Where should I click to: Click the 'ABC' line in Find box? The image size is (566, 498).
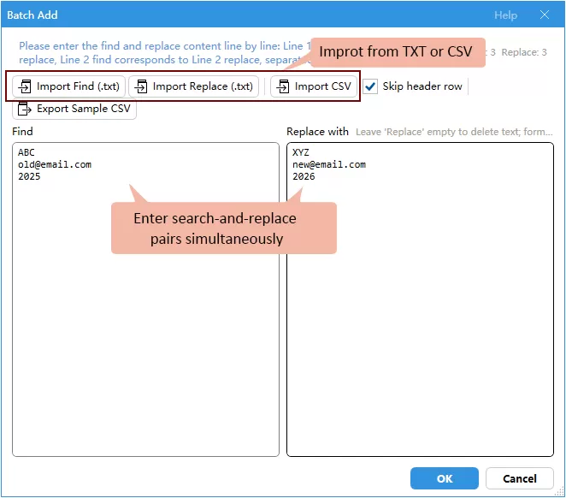click(x=27, y=152)
